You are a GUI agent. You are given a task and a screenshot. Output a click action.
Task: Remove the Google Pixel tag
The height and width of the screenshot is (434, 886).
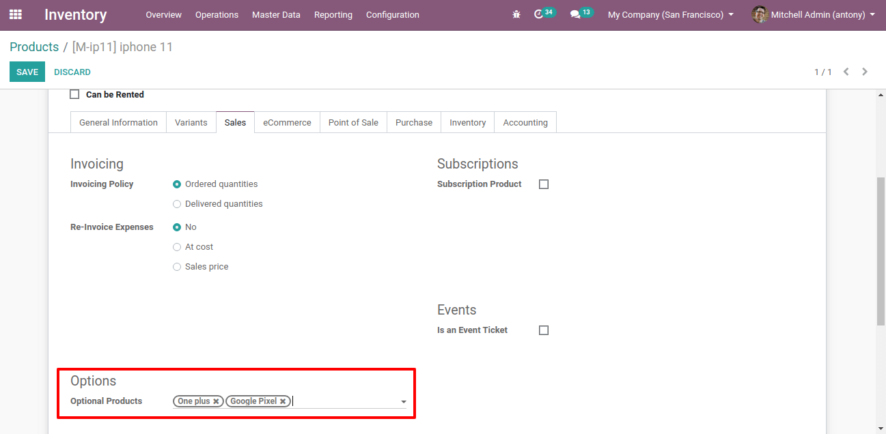click(282, 401)
